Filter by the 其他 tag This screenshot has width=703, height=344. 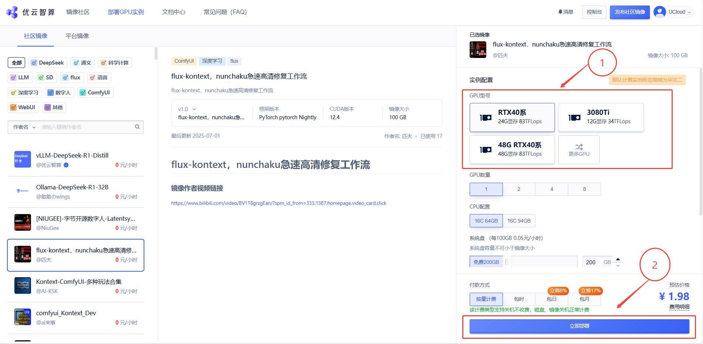pyautogui.click(x=54, y=107)
